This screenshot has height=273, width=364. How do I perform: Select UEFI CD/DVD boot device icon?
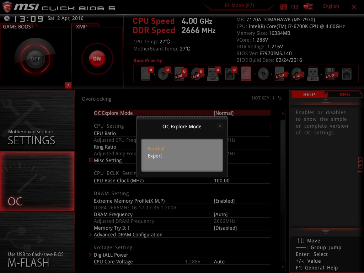pyautogui.click(x=164, y=74)
